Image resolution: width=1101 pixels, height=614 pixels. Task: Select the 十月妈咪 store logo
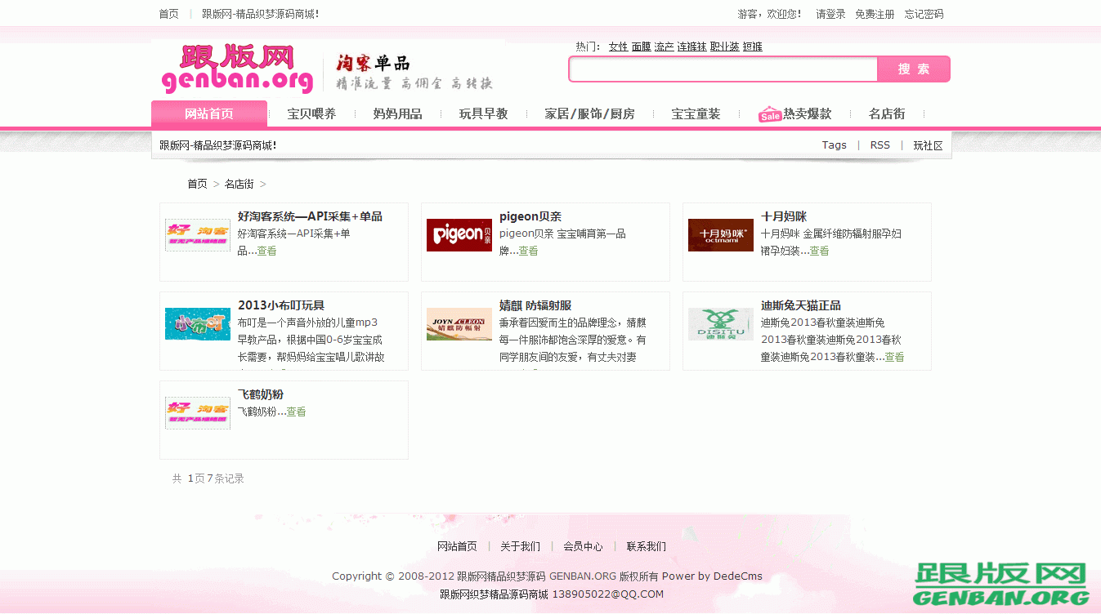(x=720, y=235)
